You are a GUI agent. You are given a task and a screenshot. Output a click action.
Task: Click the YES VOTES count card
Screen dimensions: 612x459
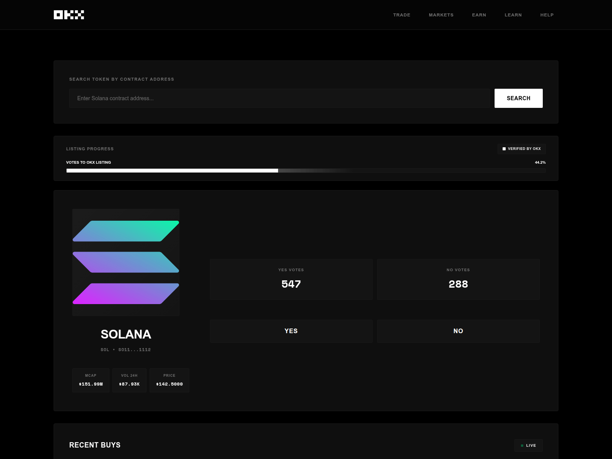pos(291,279)
